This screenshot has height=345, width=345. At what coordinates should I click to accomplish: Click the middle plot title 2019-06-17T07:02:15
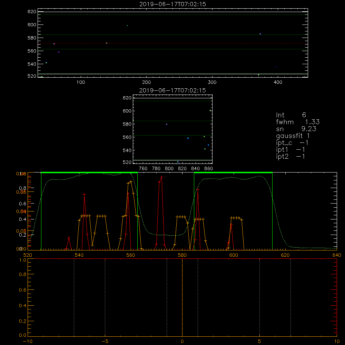[x=172, y=90]
